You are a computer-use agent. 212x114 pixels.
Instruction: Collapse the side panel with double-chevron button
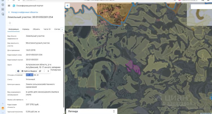coord(68,6)
